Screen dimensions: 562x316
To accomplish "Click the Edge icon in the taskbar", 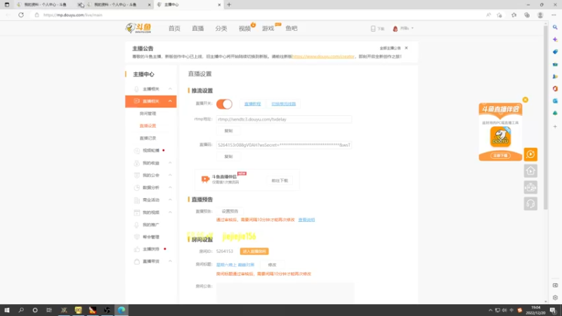I will point(122,310).
